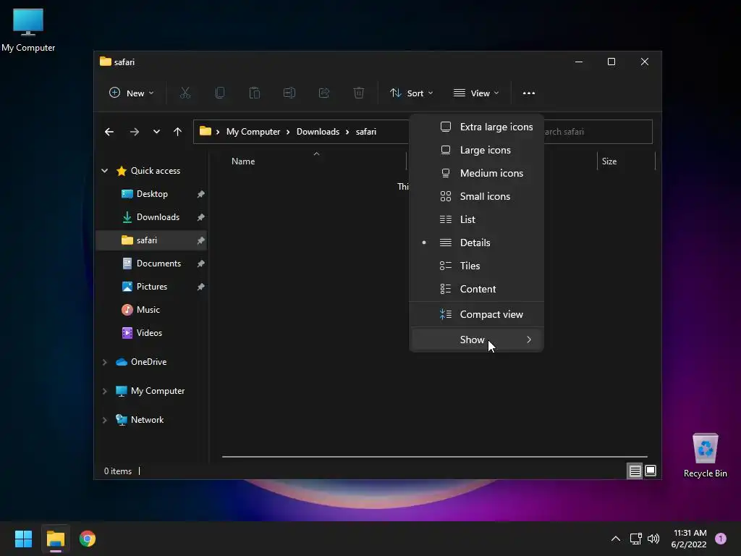Click the Paste clipboard icon
The width and height of the screenshot is (741, 556).
pyautogui.click(x=254, y=93)
